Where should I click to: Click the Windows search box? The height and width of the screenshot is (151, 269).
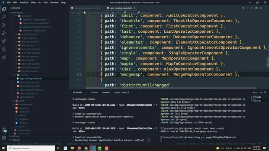click(31, 148)
